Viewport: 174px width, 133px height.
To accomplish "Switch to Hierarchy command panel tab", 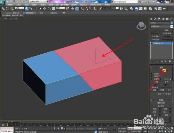I will click(159, 19).
